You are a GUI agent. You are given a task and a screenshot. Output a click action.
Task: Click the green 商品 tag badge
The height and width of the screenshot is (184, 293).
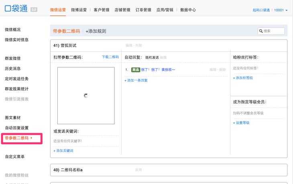coord(136,70)
